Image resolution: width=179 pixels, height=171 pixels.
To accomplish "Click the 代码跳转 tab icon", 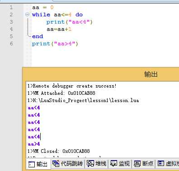I will 56,164.
